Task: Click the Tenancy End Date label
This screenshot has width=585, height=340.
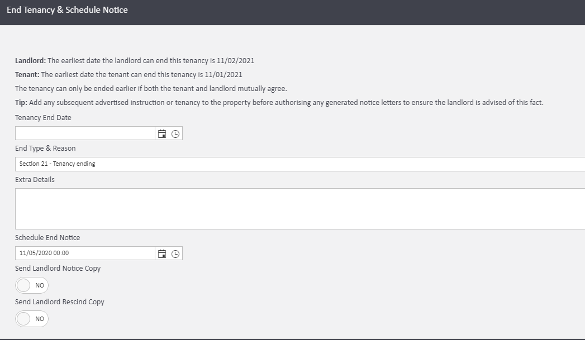Action: (x=43, y=118)
